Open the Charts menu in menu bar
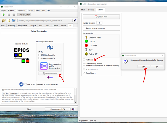167x123 pixels. pyautogui.click(x=37, y=10)
